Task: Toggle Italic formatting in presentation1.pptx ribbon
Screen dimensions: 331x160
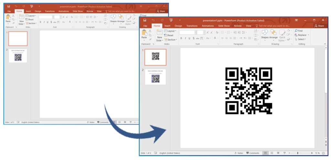Action: 186,38
